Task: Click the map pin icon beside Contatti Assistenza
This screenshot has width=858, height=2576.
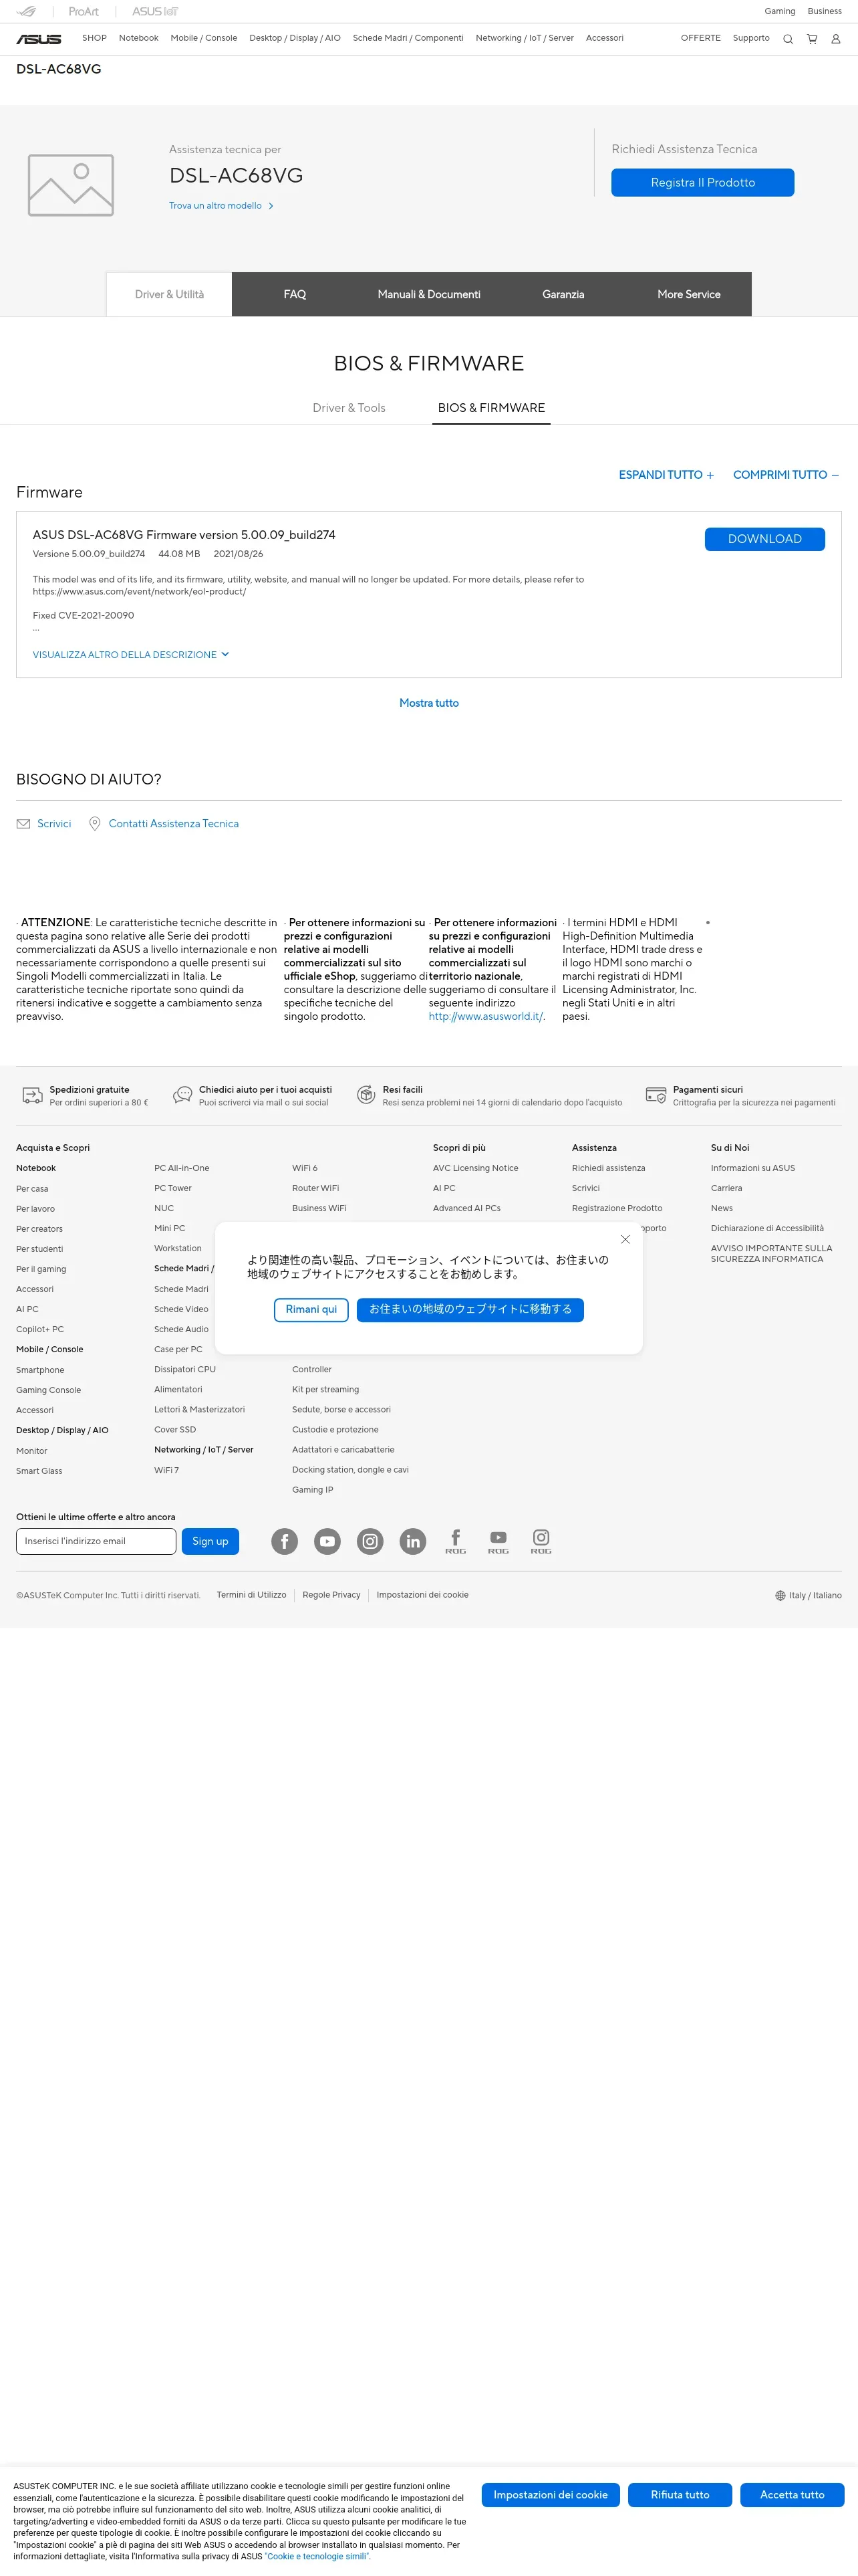Action: [x=95, y=824]
